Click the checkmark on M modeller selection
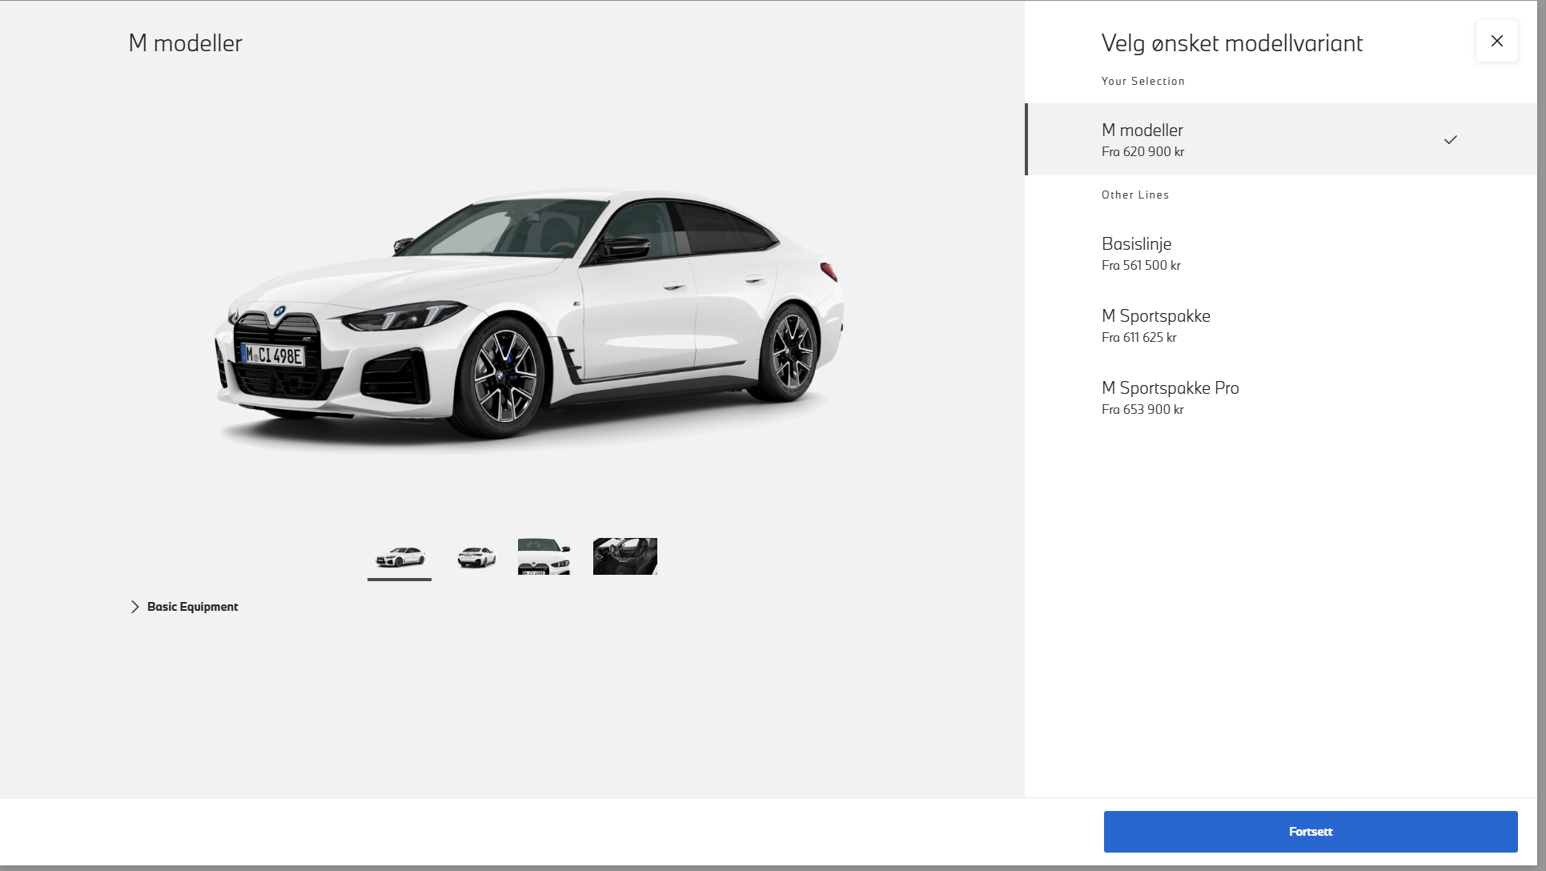The image size is (1546, 871). point(1450,140)
